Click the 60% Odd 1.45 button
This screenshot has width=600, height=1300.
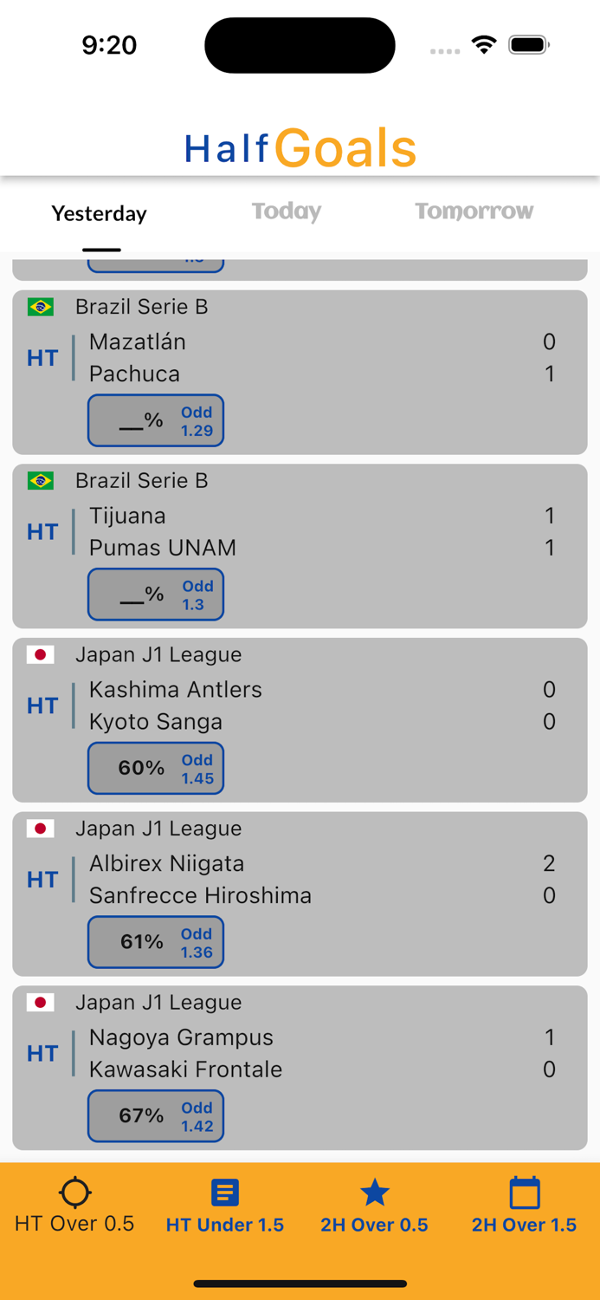pos(156,768)
